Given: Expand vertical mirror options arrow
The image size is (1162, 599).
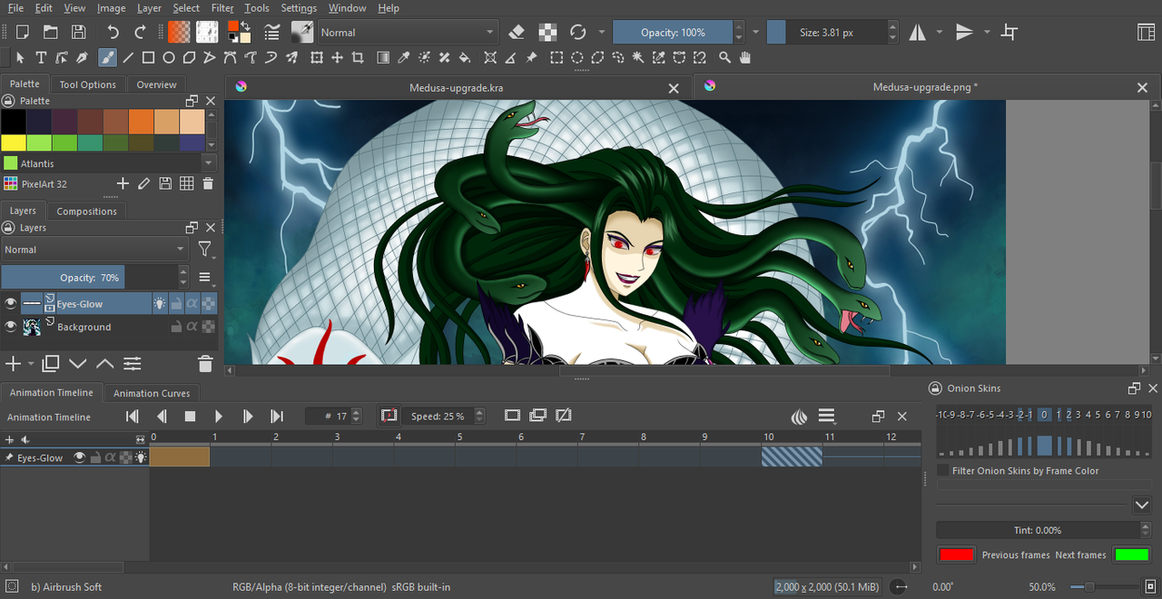Looking at the screenshot, I should [x=986, y=32].
